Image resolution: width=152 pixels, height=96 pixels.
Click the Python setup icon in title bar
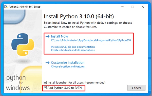click(6, 7)
